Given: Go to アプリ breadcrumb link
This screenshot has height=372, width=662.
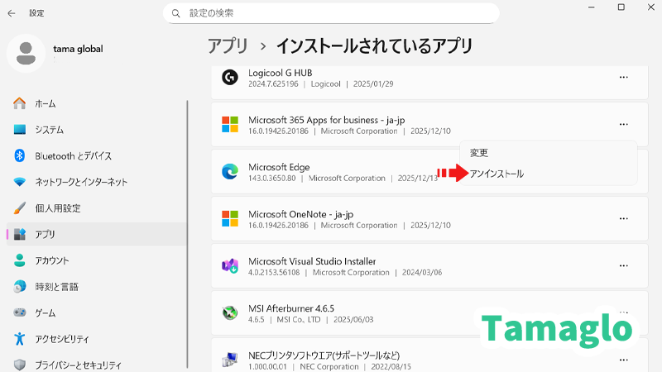Looking at the screenshot, I should 227,45.
